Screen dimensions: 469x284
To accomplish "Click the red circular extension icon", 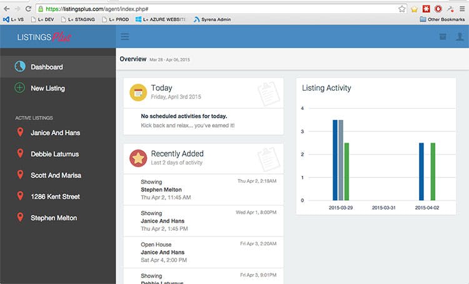I will 438,9.
